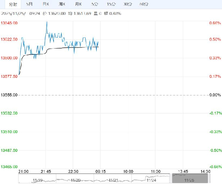Click the 13645.00 top price axis label

click(9, 23)
